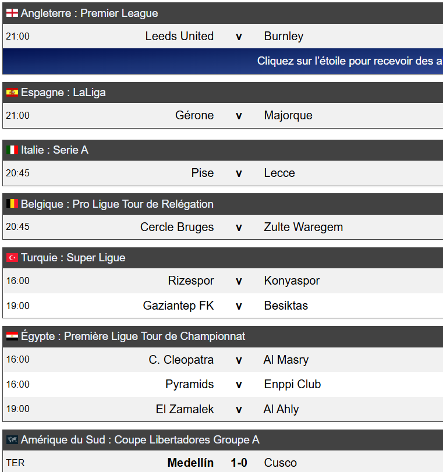
Task: Click the Turkey flag icon
Action: (x=12, y=257)
